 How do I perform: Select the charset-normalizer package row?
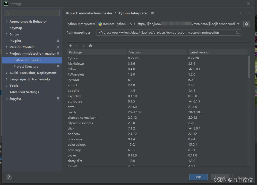tap(157, 118)
